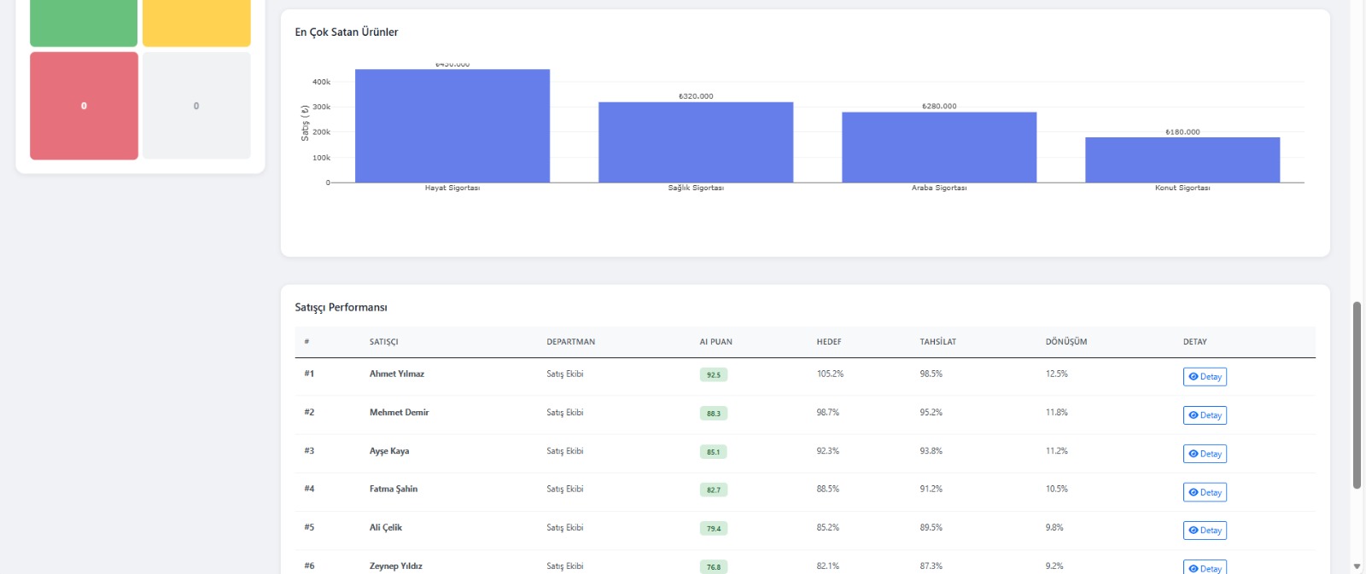1366x574 pixels.
Task: Click the gray tile showing 0
Action: click(x=196, y=106)
